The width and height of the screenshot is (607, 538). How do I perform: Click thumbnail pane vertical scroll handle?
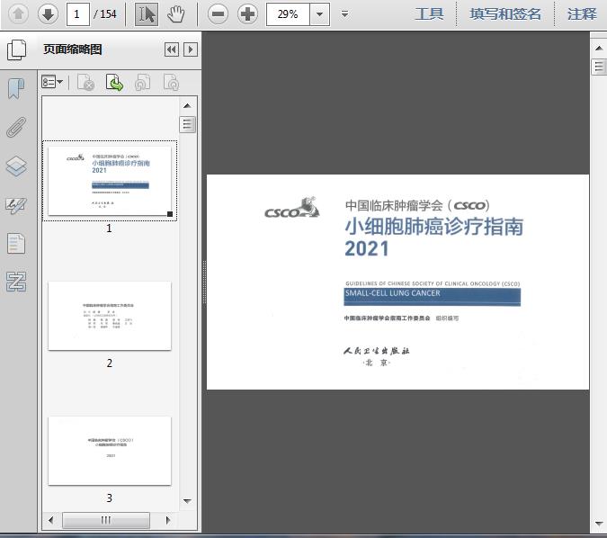point(187,125)
